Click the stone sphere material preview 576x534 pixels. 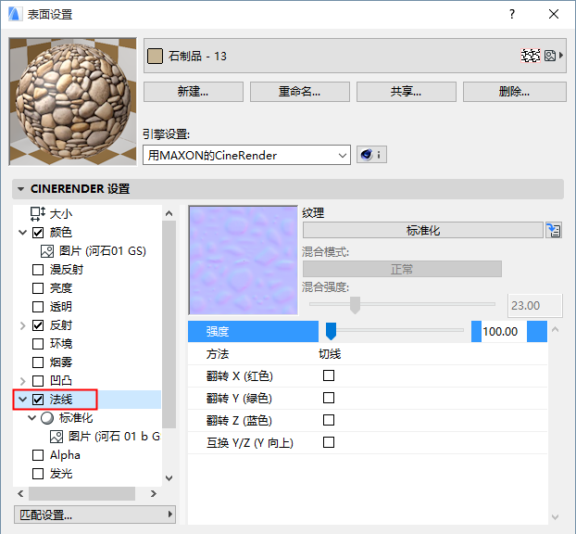coord(73,101)
